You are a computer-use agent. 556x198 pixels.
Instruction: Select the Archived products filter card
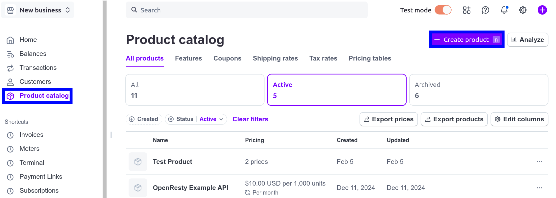[478, 90]
